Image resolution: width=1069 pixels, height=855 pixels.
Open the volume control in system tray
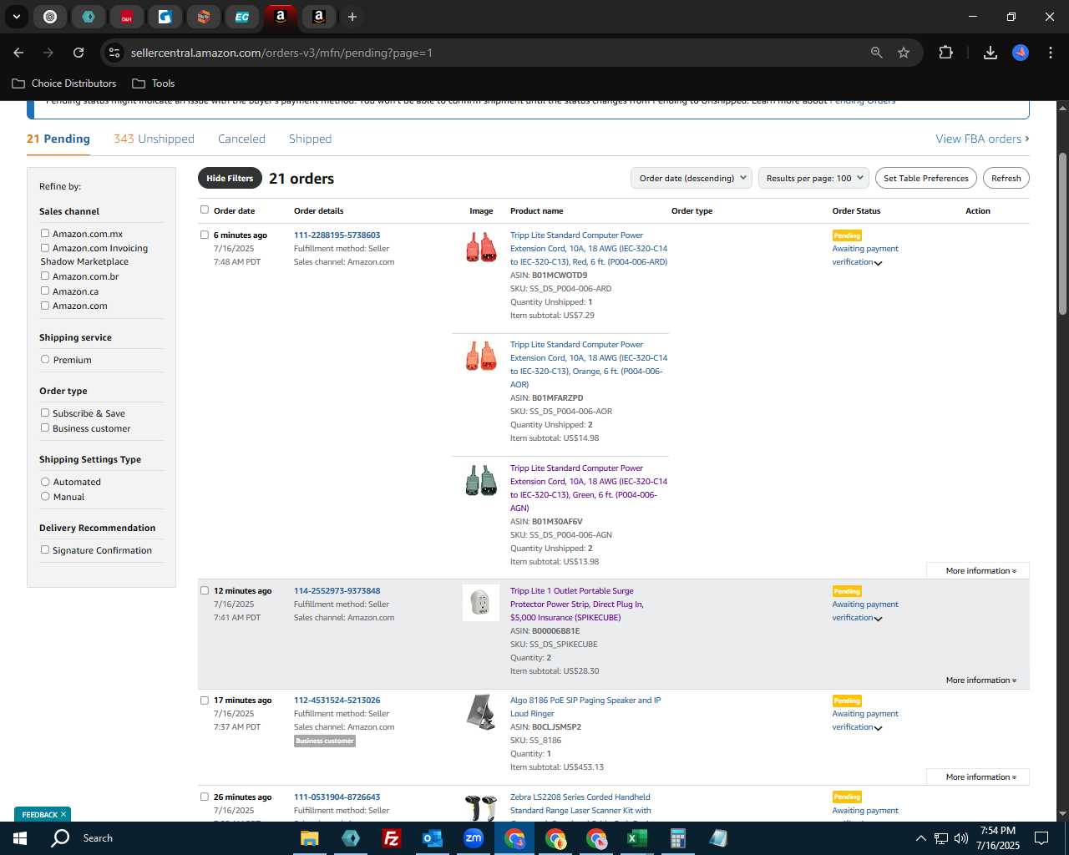(961, 838)
